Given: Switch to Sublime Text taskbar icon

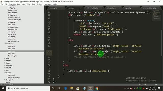Looking at the screenshot, I should [90, 88].
